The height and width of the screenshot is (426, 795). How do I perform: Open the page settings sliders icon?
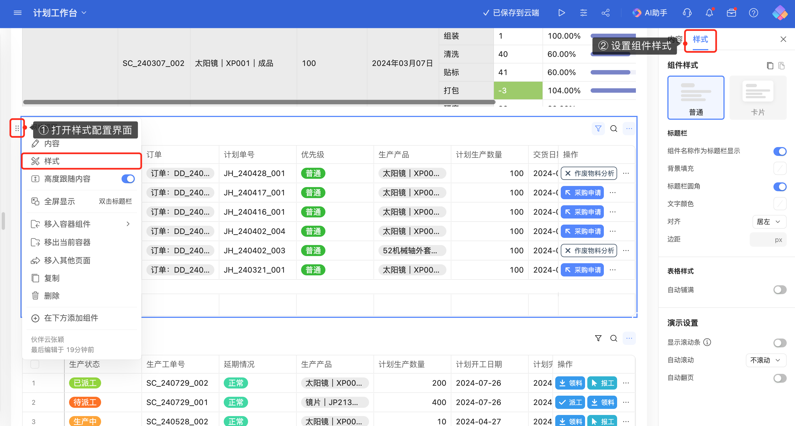tap(583, 13)
